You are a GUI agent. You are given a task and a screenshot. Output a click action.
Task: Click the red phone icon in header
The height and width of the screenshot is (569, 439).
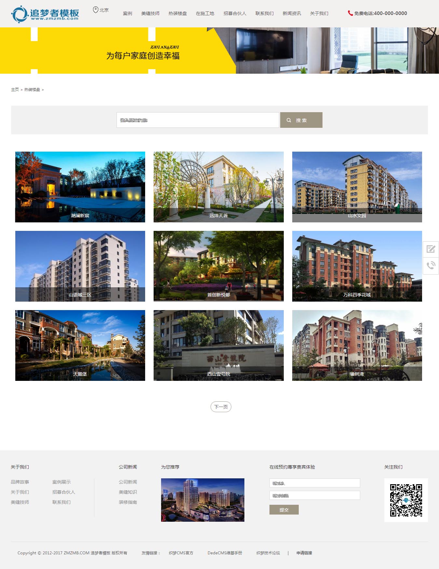pyautogui.click(x=350, y=13)
